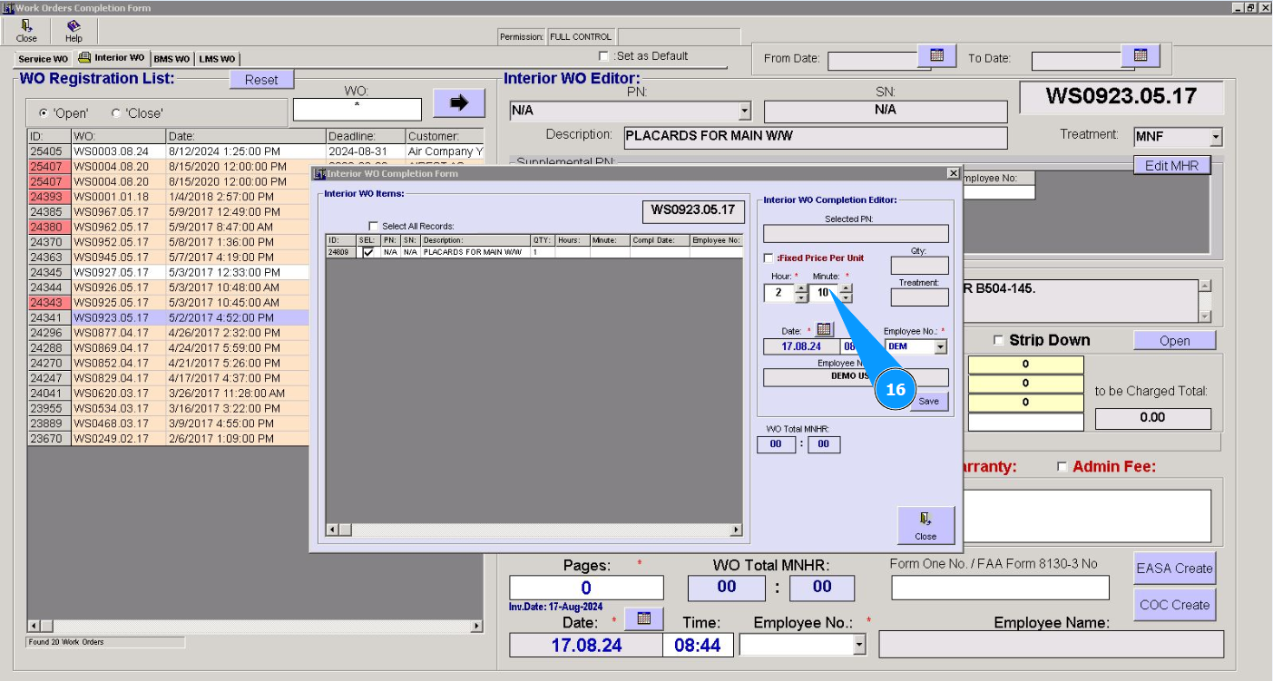Open the LMS WO tab
Viewport: 1273px width, 681px height.
(x=217, y=59)
